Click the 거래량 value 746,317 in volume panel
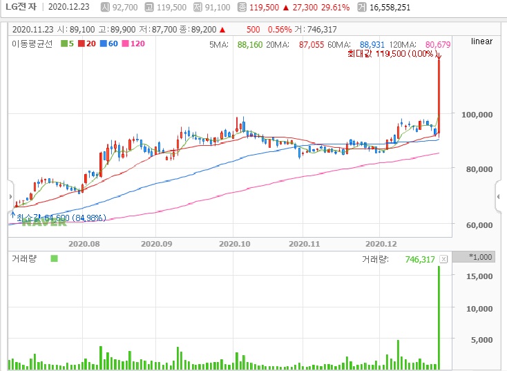This screenshot has height=371, width=507. pyautogui.click(x=420, y=259)
